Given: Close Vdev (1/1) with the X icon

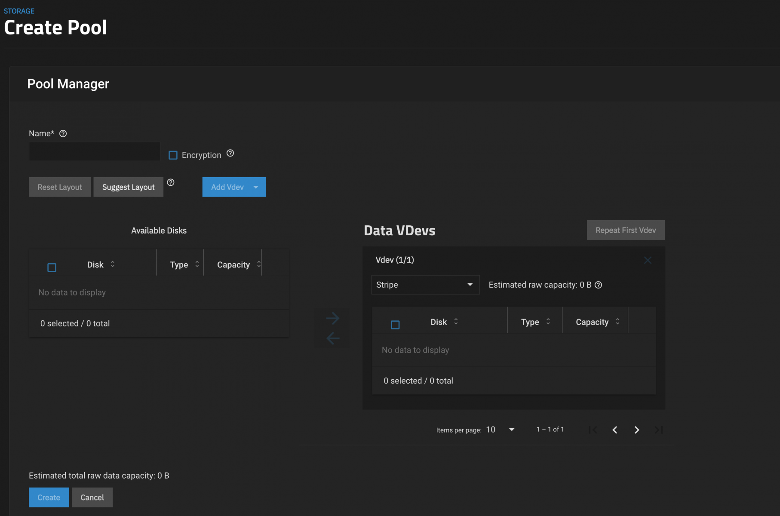Looking at the screenshot, I should (648, 260).
